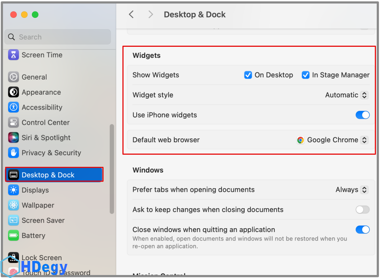Open the Widget style Automatic dropdown

(x=347, y=95)
